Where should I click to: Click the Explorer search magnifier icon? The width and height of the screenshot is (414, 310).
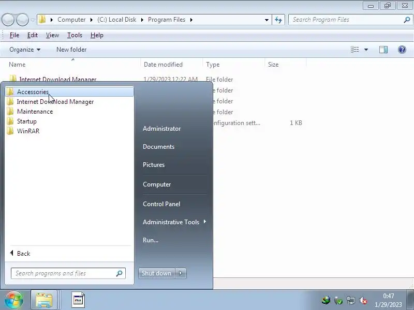407,20
